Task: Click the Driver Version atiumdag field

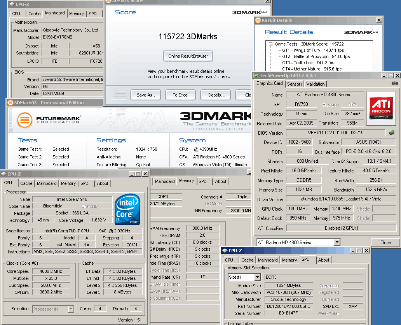Action: tap(341, 199)
